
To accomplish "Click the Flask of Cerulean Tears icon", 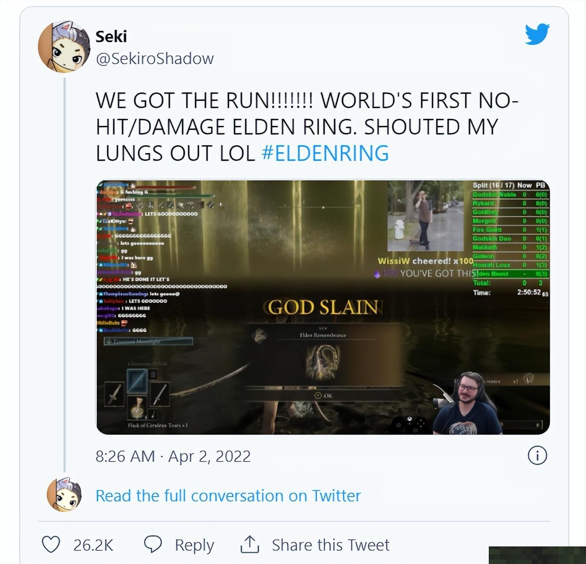I will point(137,408).
